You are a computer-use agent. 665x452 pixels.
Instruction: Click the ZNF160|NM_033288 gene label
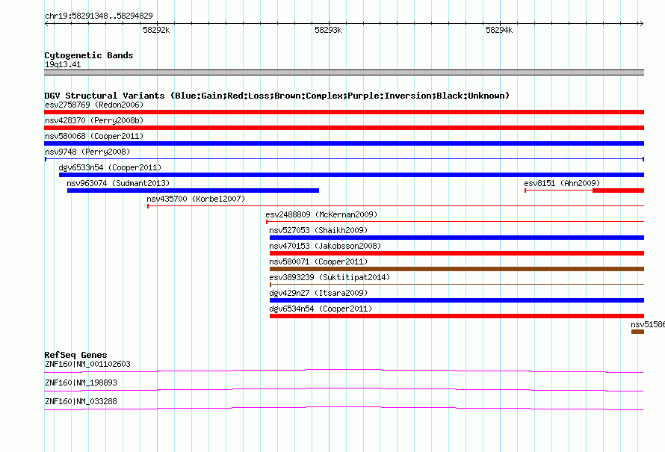[81, 401]
